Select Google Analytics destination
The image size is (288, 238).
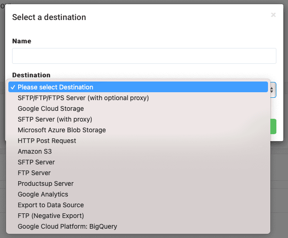point(43,194)
